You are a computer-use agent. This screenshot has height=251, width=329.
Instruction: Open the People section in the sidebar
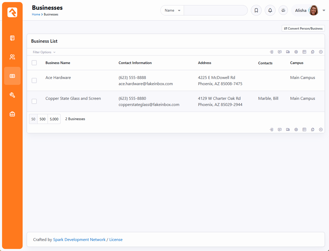[x=12, y=57]
